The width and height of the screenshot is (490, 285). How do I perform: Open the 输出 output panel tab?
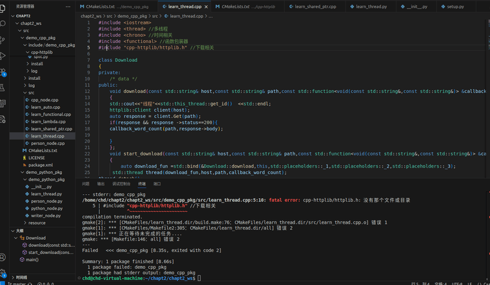(101, 184)
